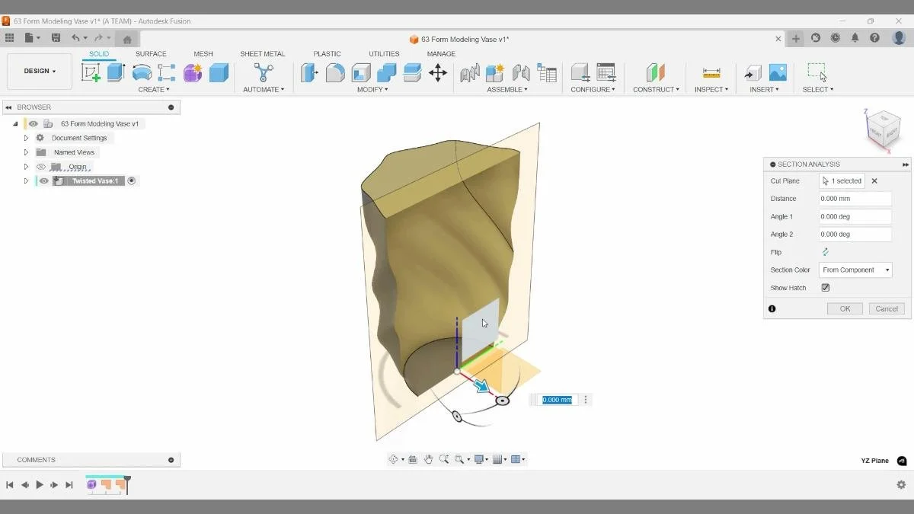Image resolution: width=914 pixels, height=514 pixels.
Task: Select the Create Sketch tool
Action: coord(92,72)
